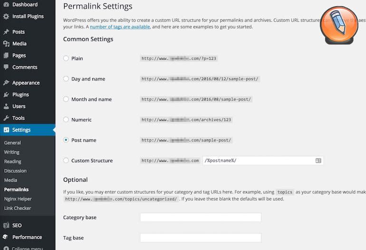Click the Appearance paintbrush icon
This screenshot has width=366, height=250.
coord(6,83)
